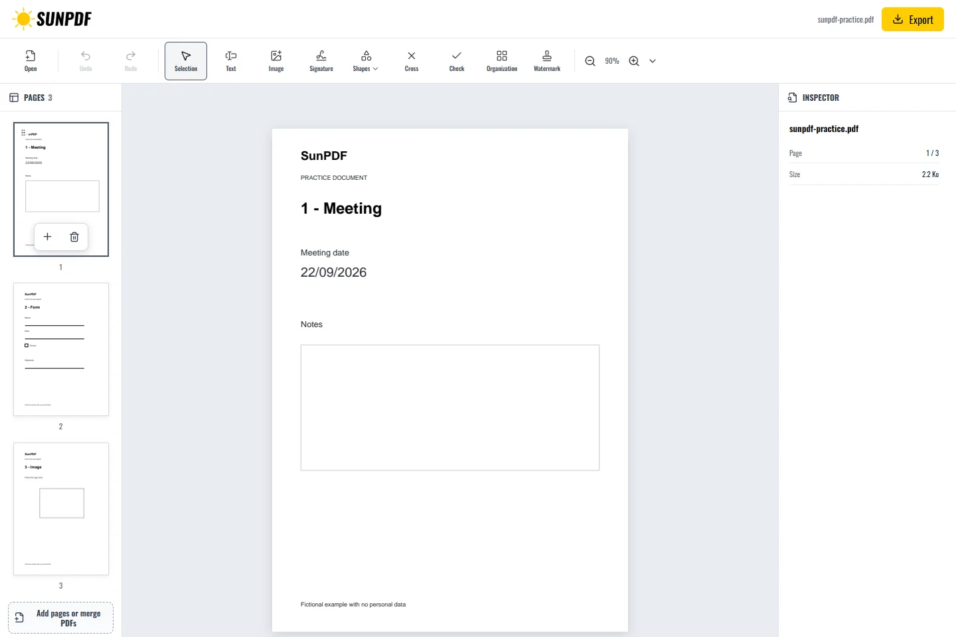
Task: Choose the Image tool
Action: 276,61
